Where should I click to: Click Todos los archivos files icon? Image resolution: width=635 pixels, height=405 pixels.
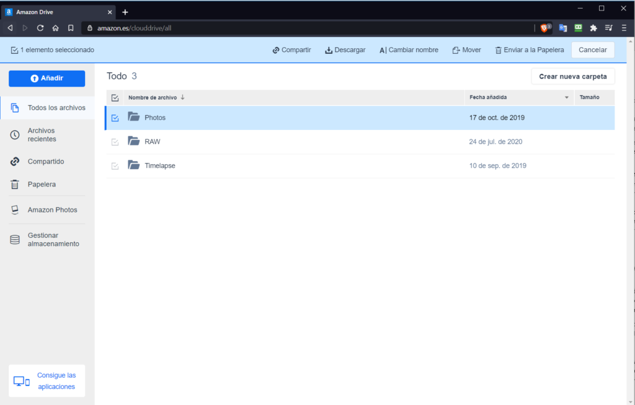point(15,108)
